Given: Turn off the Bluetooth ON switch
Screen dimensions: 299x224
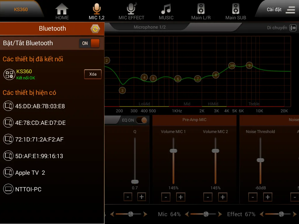Looking at the screenshot, I should (90, 43).
